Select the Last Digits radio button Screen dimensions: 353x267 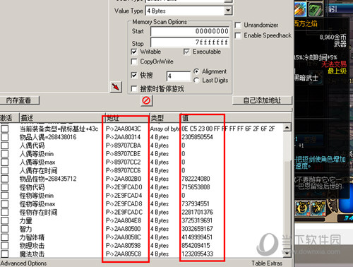196,81
